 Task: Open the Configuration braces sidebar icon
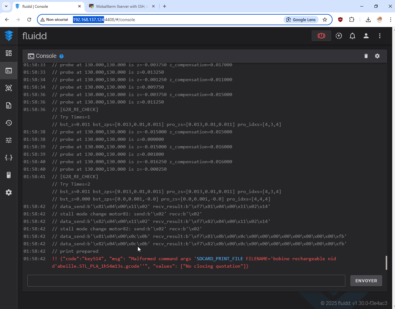(x=9, y=158)
